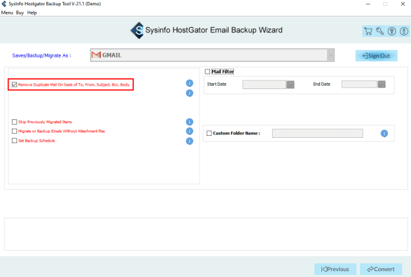Click the 'Start Date' label
The image size is (411, 277).
[x=217, y=84]
